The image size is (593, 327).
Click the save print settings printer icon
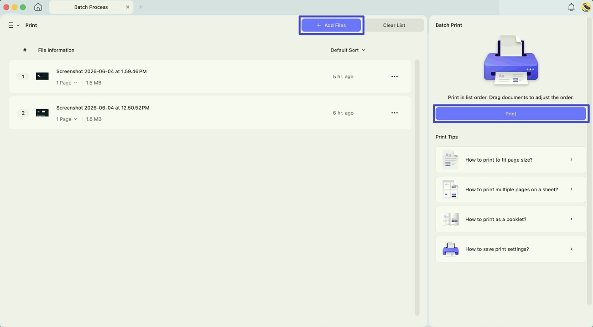pyautogui.click(x=450, y=249)
